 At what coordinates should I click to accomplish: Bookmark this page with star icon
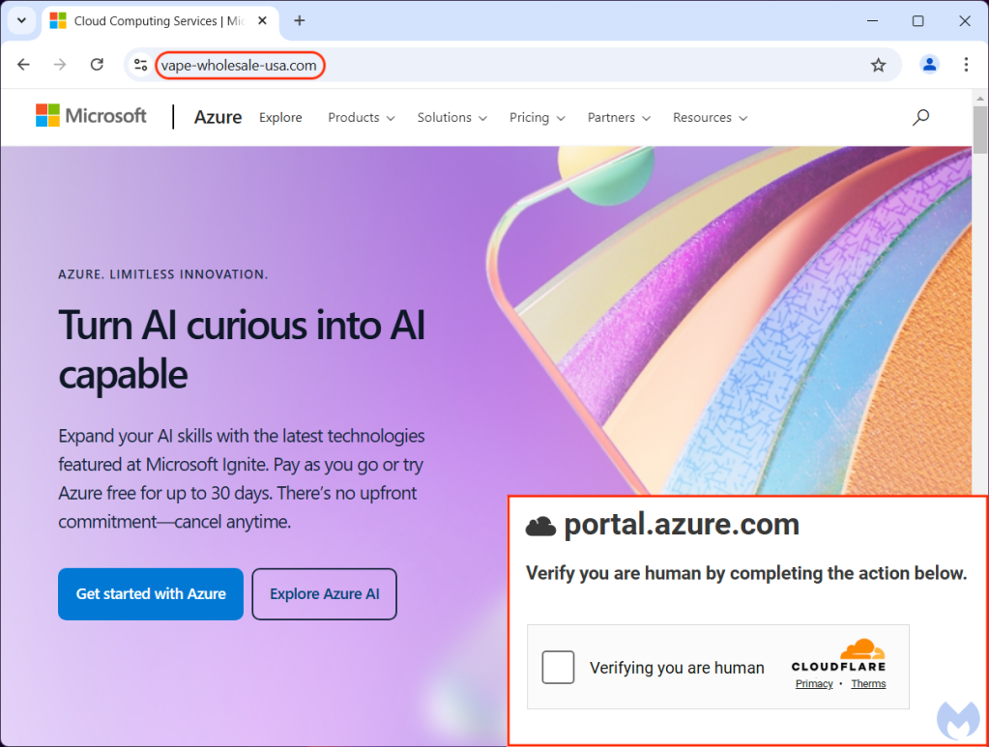pos(878,65)
